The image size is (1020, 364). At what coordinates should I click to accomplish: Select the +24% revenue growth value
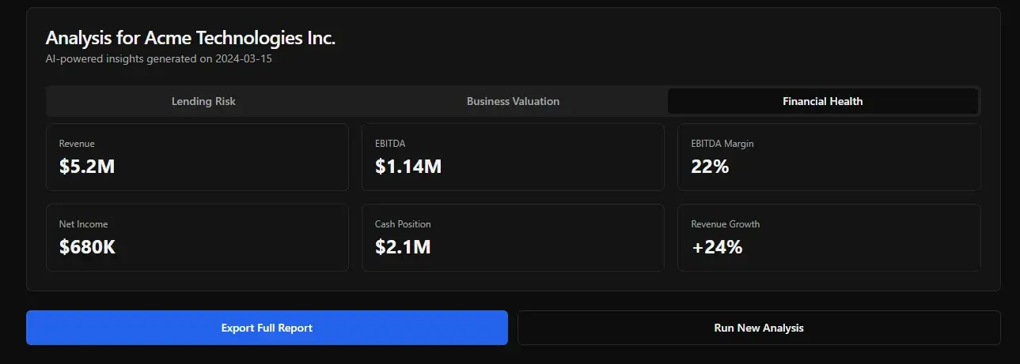[717, 247]
